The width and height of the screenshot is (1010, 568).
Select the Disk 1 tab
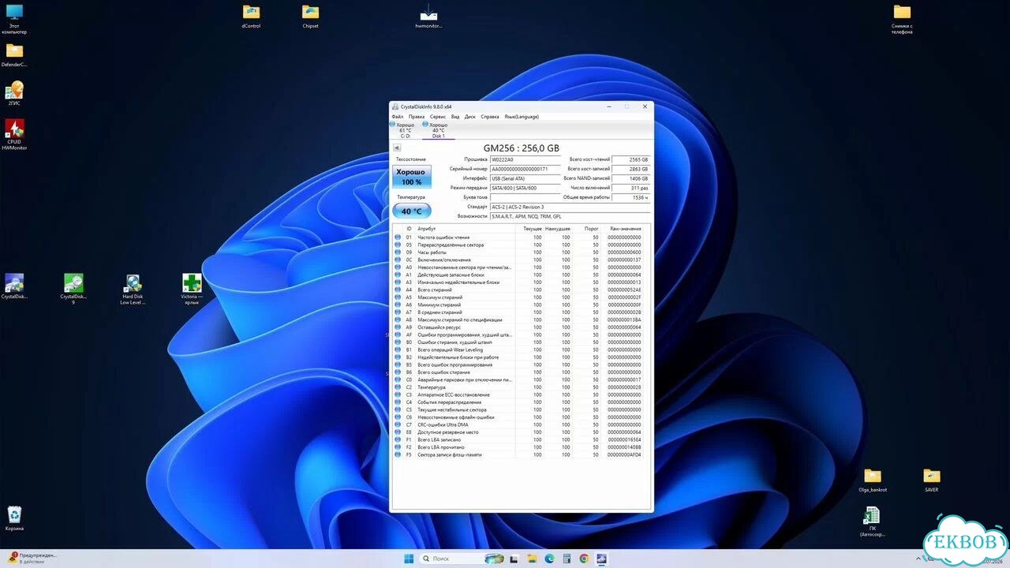438,130
